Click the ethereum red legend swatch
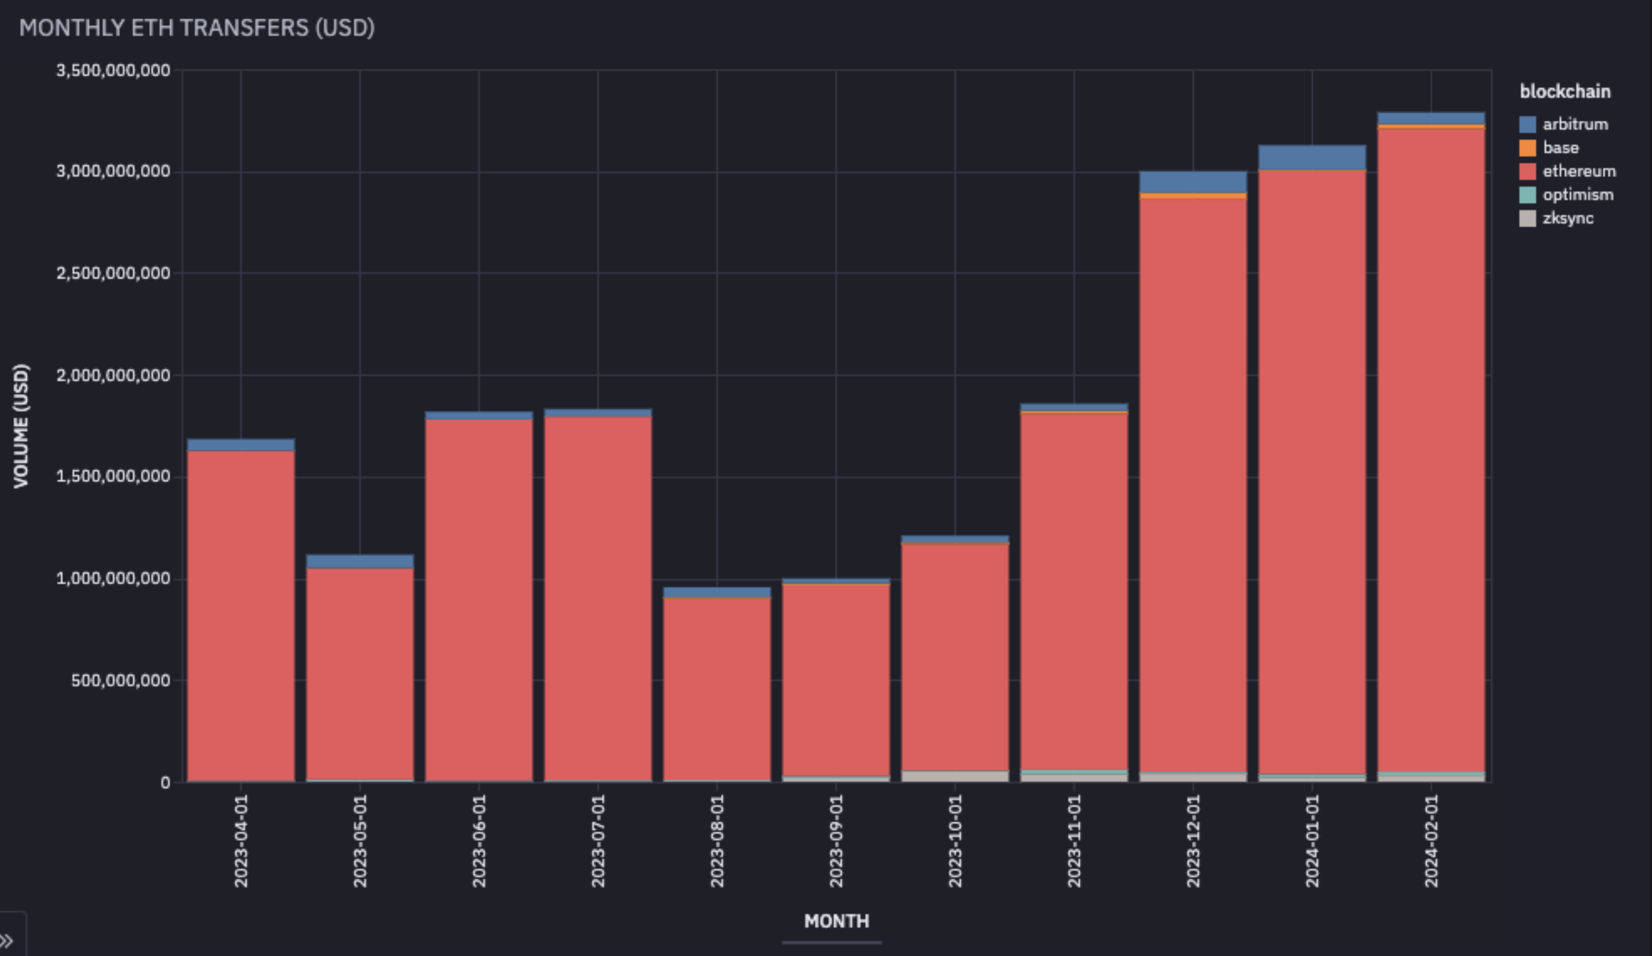This screenshot has height=956, width=1652. (1527, 172)
